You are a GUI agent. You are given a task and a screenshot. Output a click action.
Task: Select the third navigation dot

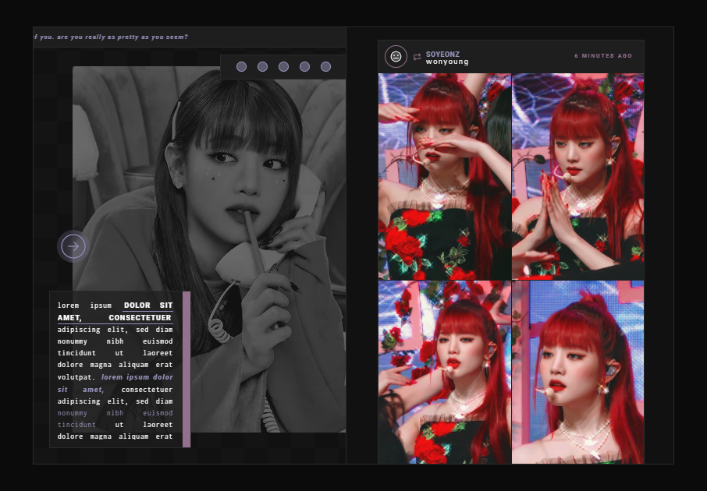pyautogui.click(x=283, y=67)
